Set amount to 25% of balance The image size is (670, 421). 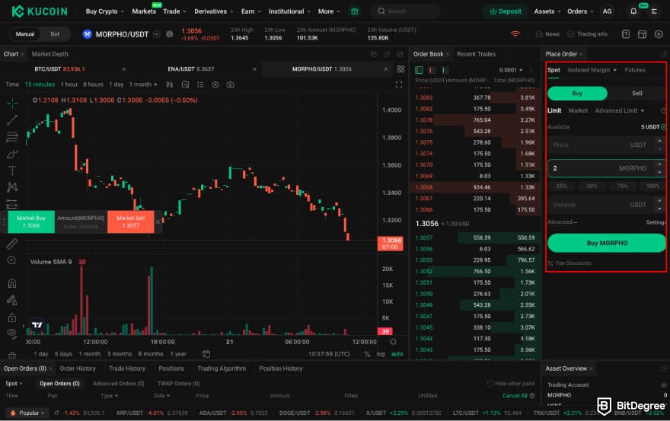(561, 186)
